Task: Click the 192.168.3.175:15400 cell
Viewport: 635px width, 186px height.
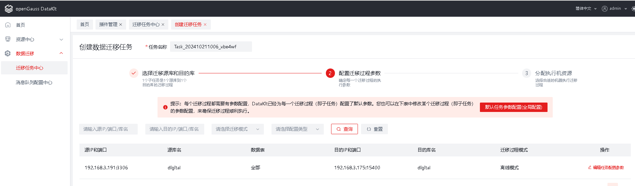Action: point(357,168)
